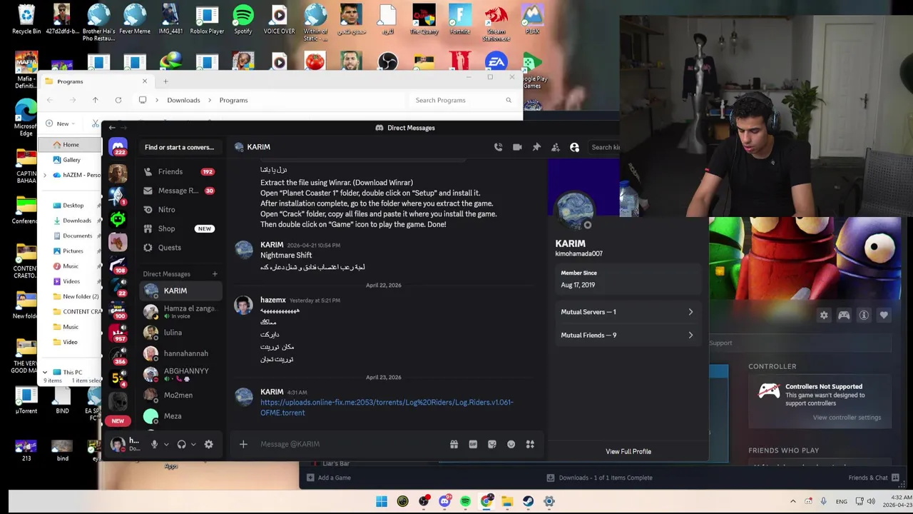Image resolution: width=913 pixels, height=514 pixels.
Task: Deafen with the headphones button
Action: pos(181,444)
